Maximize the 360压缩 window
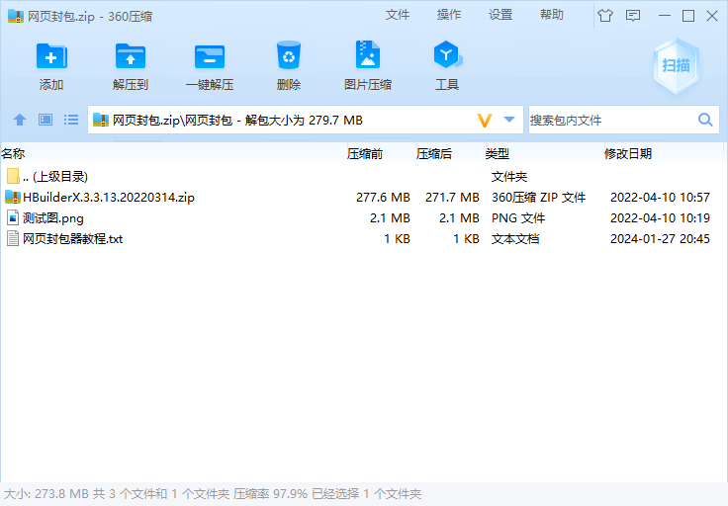The width and height of the screenshot is (728, 506). 688,16
